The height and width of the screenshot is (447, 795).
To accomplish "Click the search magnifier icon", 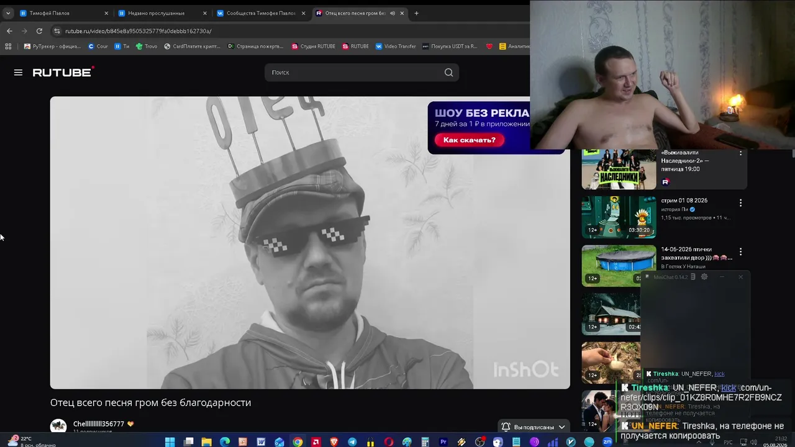I will [448, 73].
